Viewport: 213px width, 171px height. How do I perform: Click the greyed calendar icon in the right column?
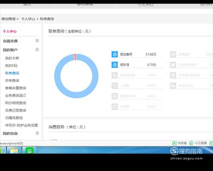pyautogui.click(x=173, y=75)
